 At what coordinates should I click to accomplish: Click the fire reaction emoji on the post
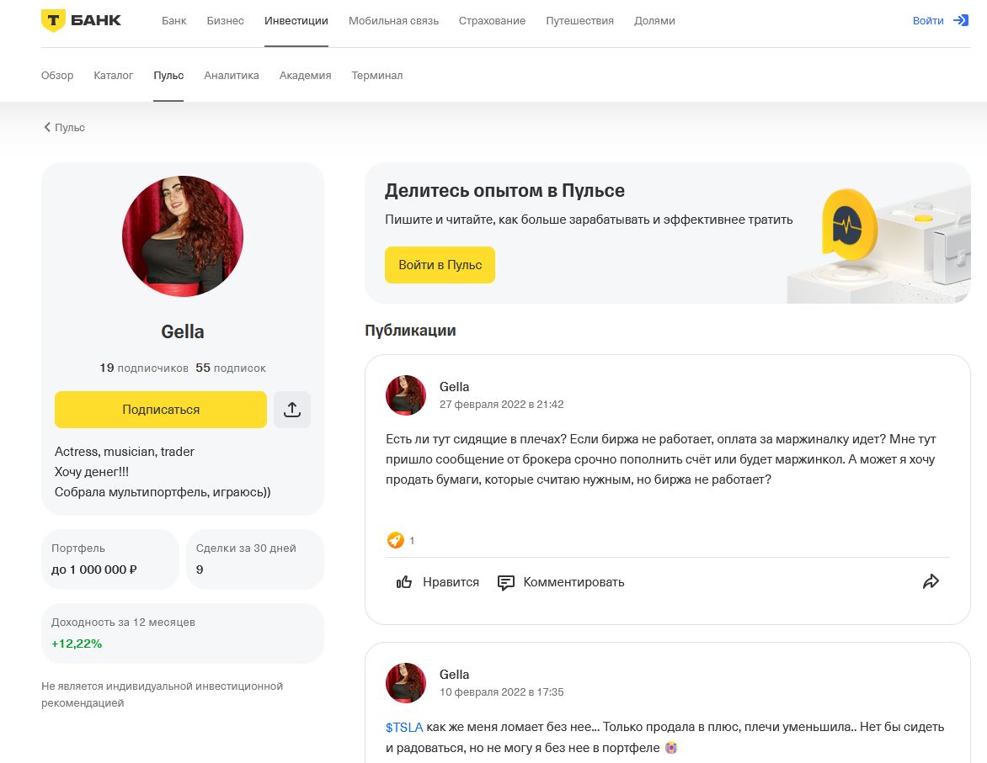point(395,540)
